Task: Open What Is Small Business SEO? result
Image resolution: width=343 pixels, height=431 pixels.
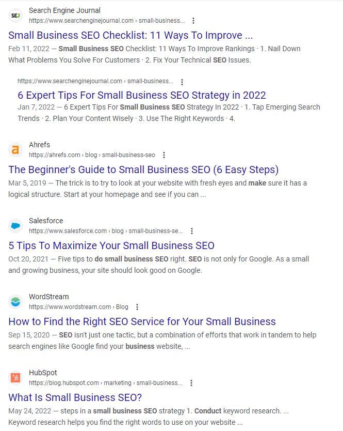Action: pyautogui.click(x=75, y=397)
